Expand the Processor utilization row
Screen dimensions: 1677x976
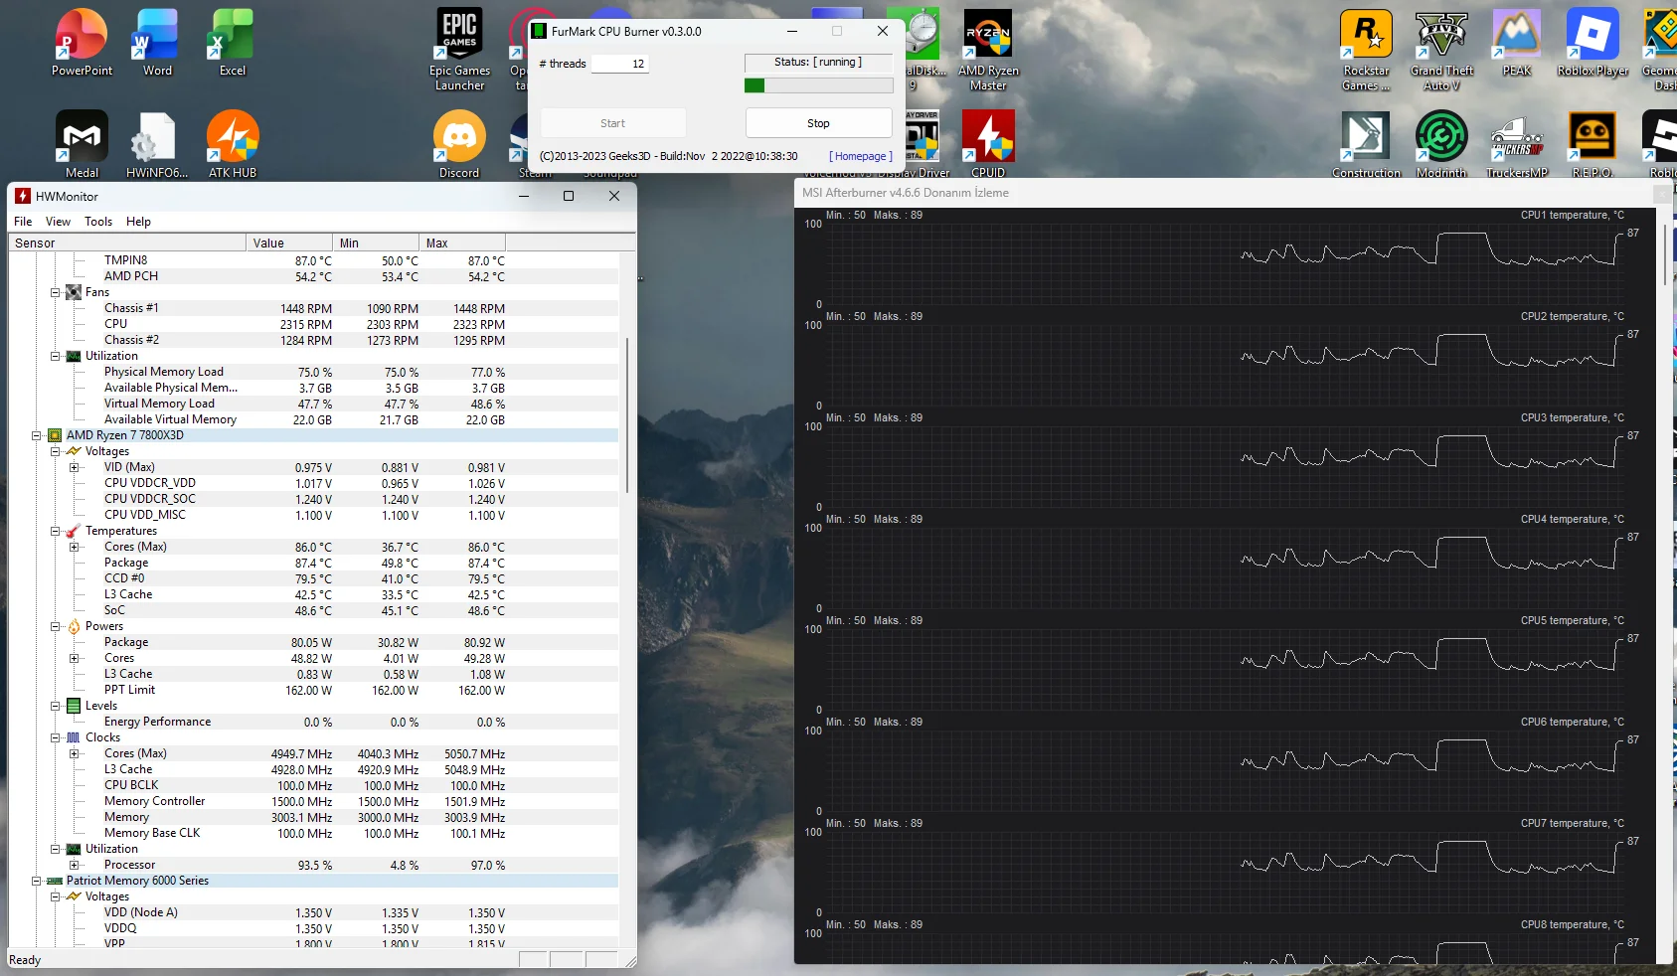75,865
